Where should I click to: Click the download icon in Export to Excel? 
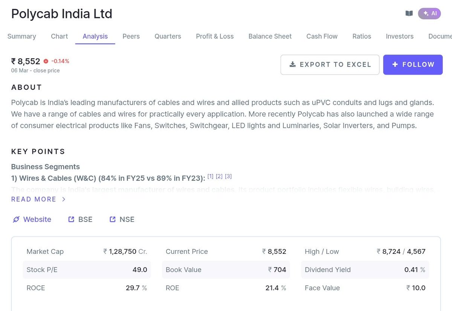pos(292,64)
